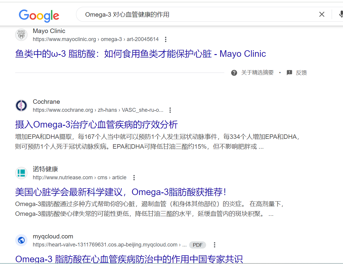Click the myqcloud.com globe favicon
The height and width of the screenshot is (264, 343).
[21, 240]
